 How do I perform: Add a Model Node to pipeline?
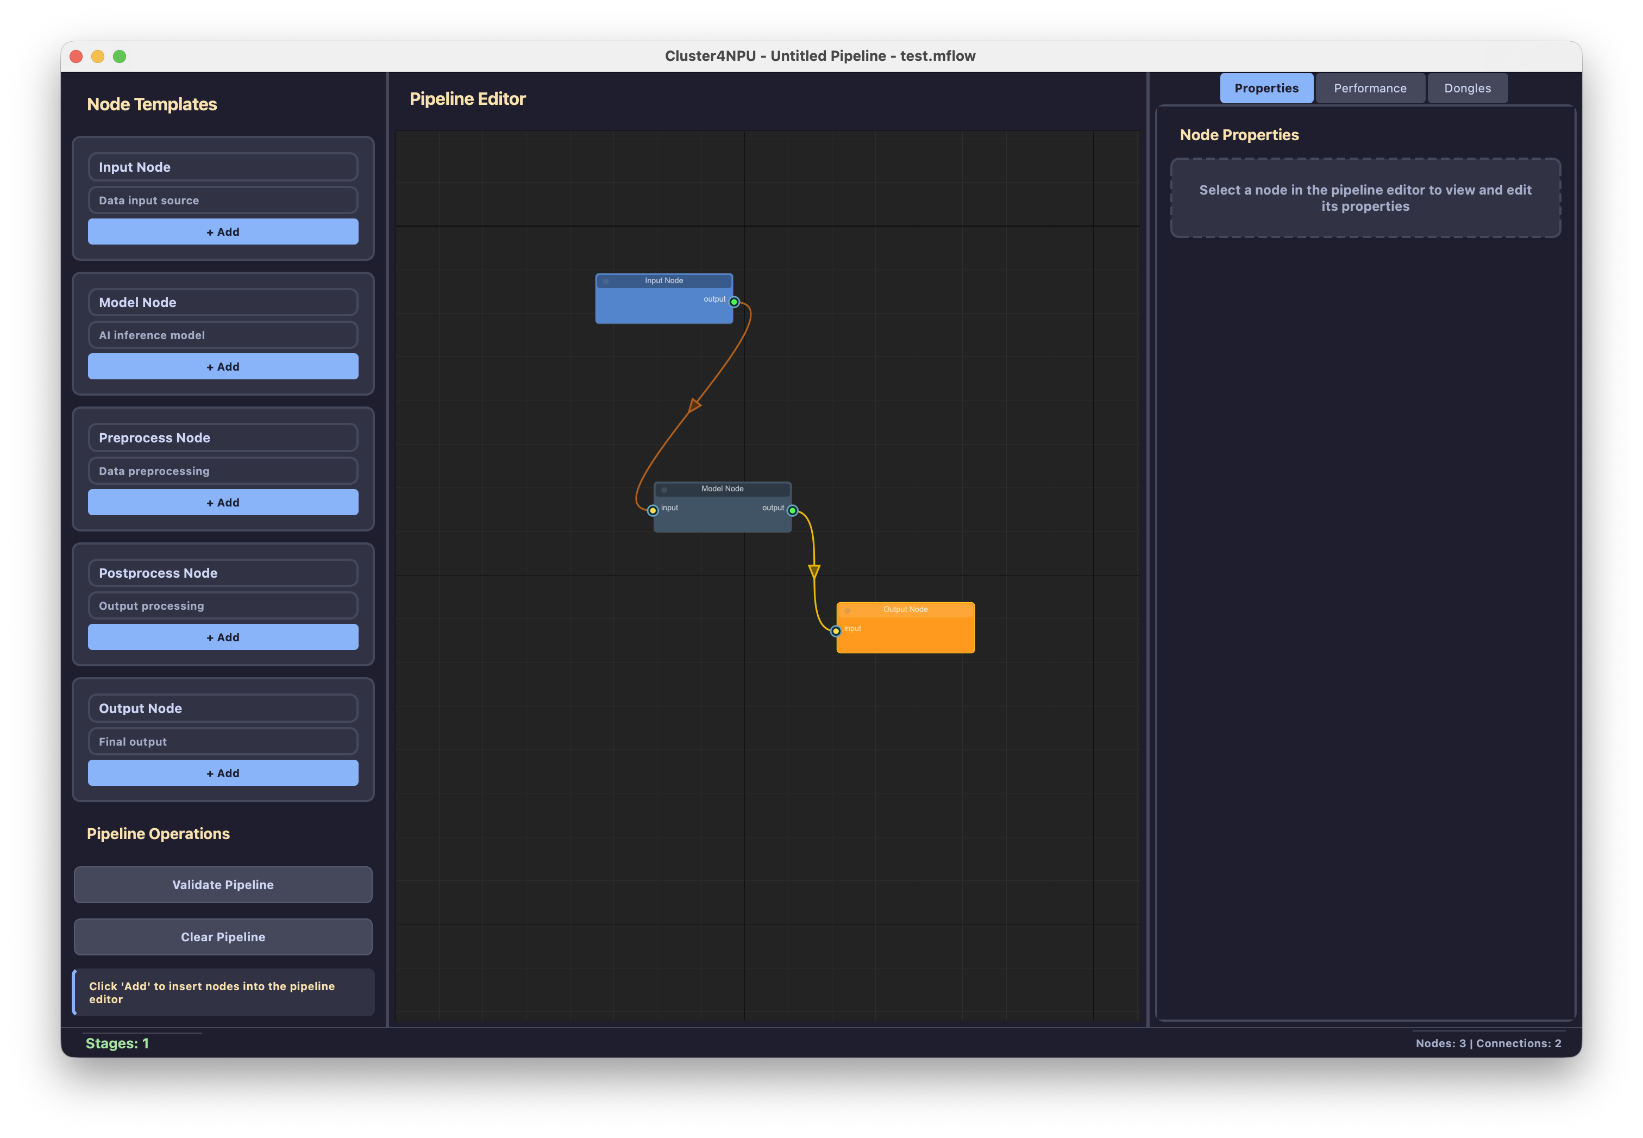222,366
